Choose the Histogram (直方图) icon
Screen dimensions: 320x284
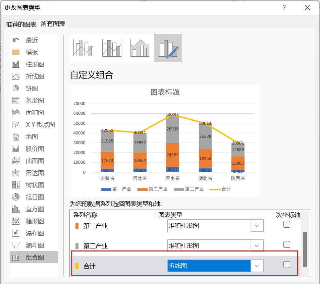pos(16,209)
